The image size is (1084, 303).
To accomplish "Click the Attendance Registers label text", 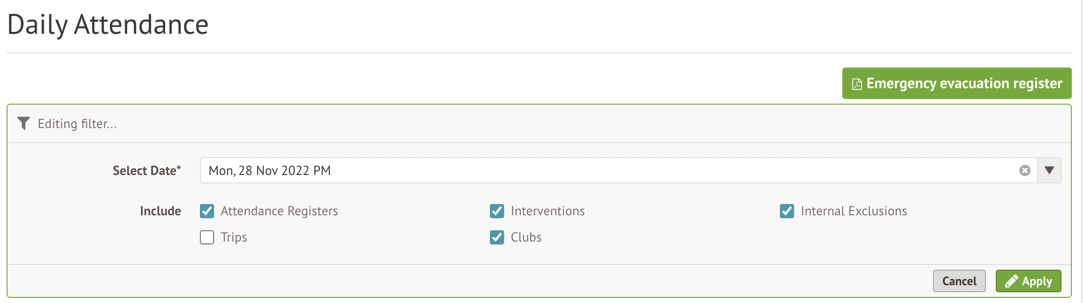I will coord(279,211).
